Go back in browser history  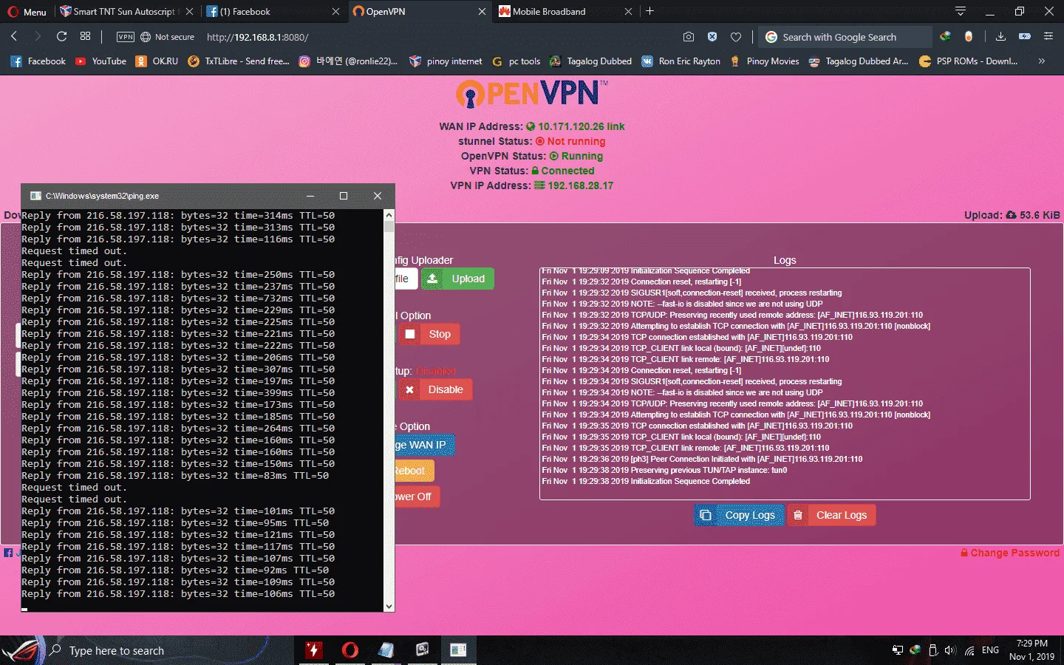coord(14,36)
